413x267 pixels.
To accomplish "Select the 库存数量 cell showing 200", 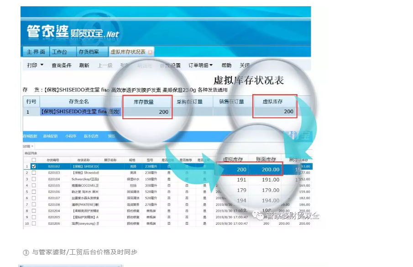I will [147, 112].
